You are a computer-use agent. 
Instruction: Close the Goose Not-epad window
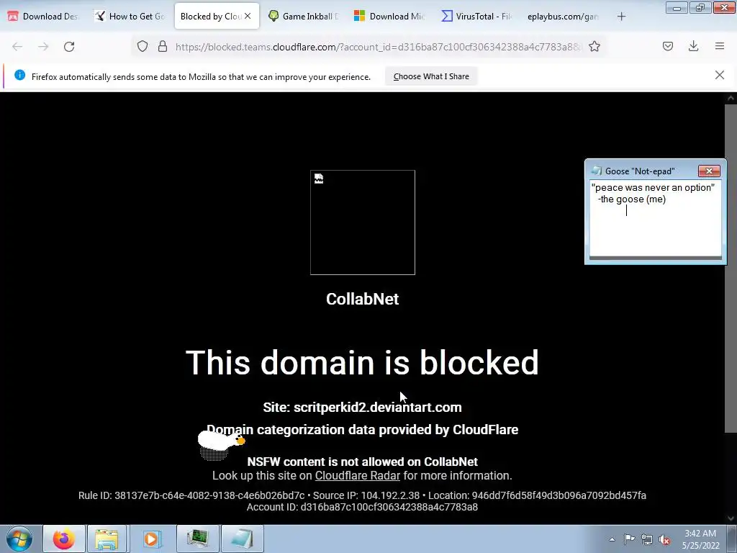click(709, 171)
